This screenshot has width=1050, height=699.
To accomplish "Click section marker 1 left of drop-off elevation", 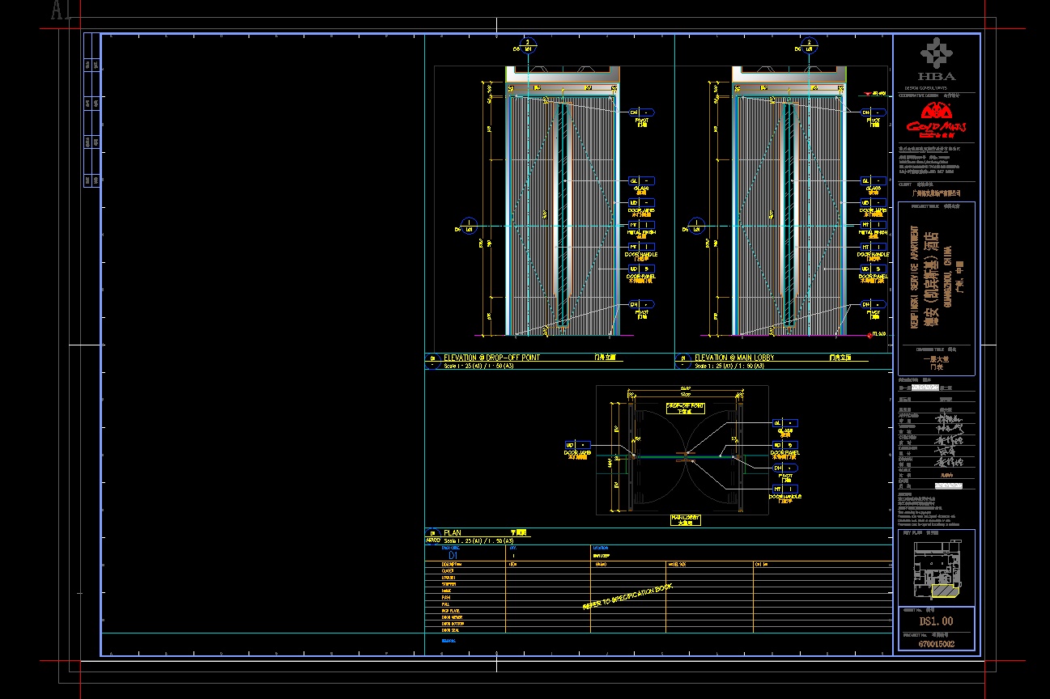I will pyautogui.click(x=469, y=226).
